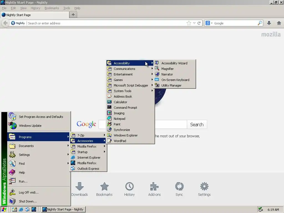
Task: Launch Notepad
Action: 130,119
